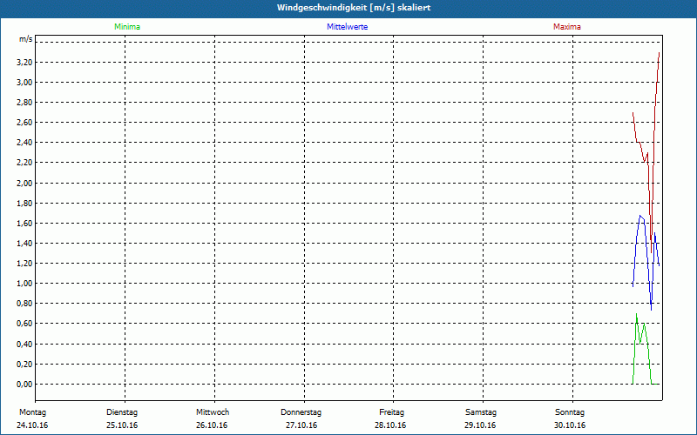Click the 30.10.16 date label
697x435 pixels.
[x=570, y=425]
